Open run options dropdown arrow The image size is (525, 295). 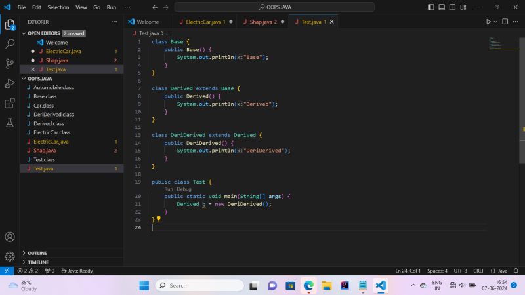(495, 22)
